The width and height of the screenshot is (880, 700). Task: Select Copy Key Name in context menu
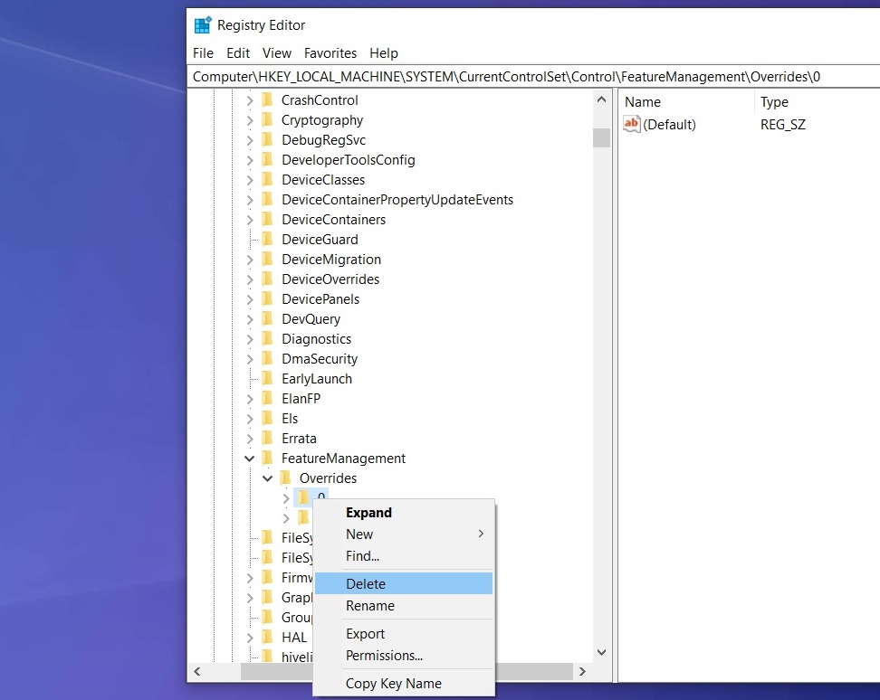[x=404, y=683]
